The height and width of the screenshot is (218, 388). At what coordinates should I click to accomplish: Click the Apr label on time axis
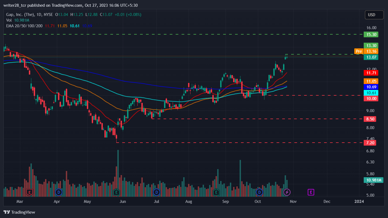56,202
